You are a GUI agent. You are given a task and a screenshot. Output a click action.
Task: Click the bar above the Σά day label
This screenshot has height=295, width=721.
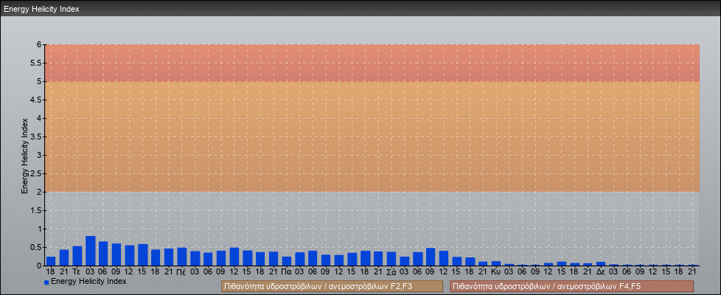[391, 259]
